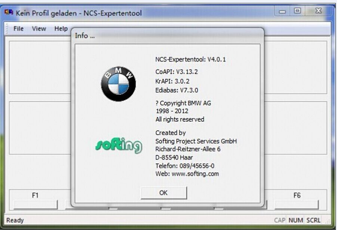This screenshot has height=230, width=337.
Task: Click the Telefon number text in the dialog
Action: 185,166
